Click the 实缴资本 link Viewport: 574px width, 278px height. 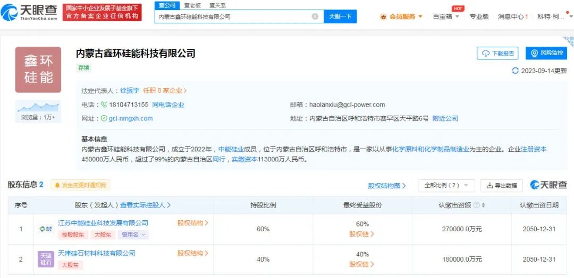[245, 160]
